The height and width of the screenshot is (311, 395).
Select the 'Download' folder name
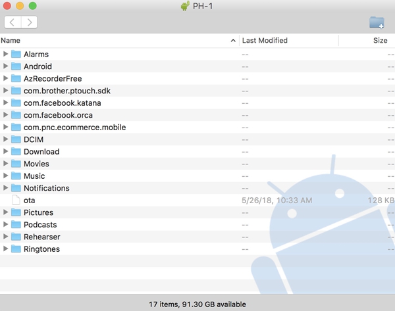[41, 151]
